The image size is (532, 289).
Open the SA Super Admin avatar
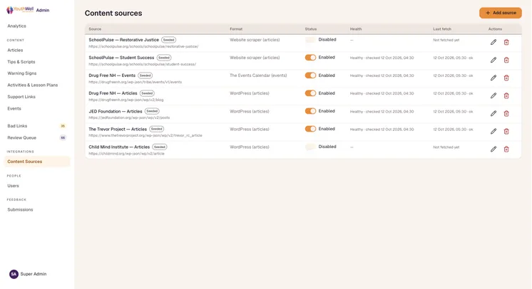tap(14, 274)
